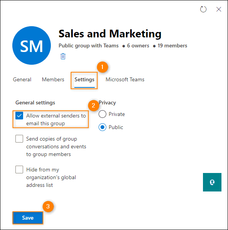The height and width of the screenshot is (230, 228).
Task: Click the refresh icon at the panel top
Action: (x=203, y=9)
